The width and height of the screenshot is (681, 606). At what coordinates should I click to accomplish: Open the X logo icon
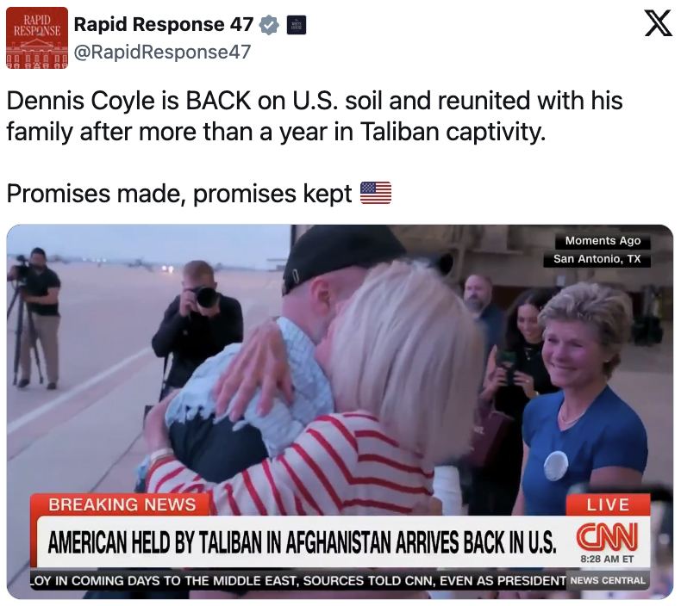click(658, 24)
